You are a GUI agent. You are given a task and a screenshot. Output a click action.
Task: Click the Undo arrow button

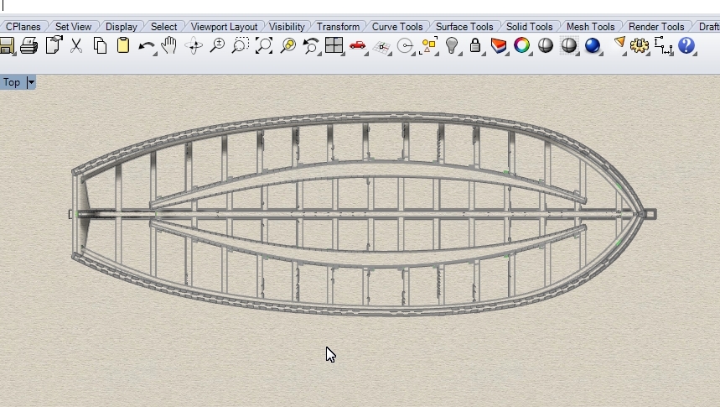pyautogui.click(x=146, y=45)
